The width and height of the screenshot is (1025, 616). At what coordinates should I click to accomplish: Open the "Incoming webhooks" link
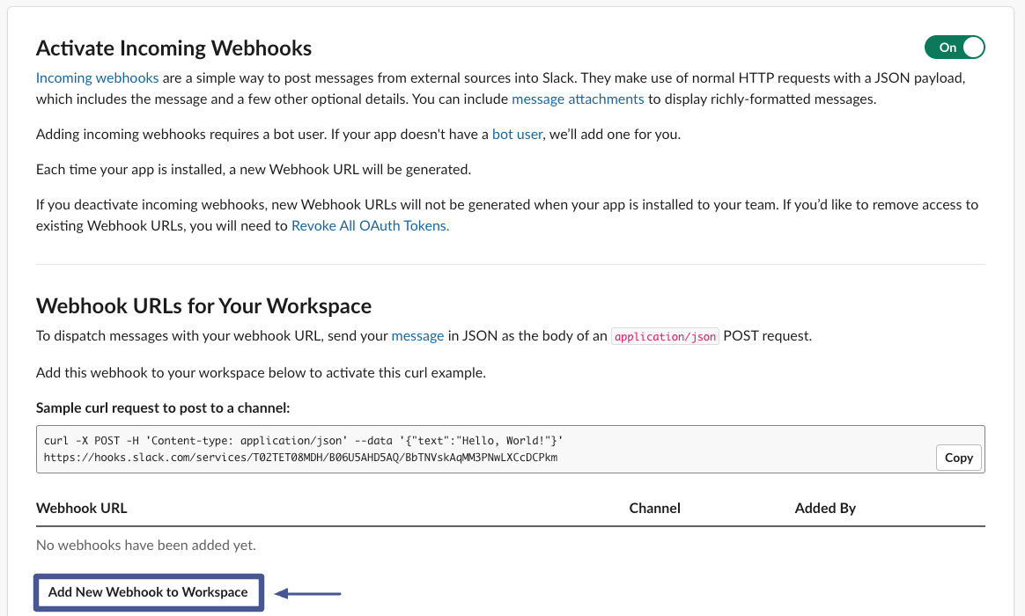click(97, 77)
